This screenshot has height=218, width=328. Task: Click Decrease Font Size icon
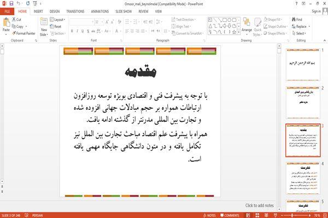(x=113, y=22)
